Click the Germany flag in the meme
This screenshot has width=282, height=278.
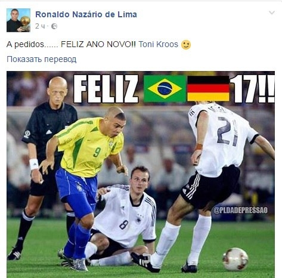pos(208,88)
